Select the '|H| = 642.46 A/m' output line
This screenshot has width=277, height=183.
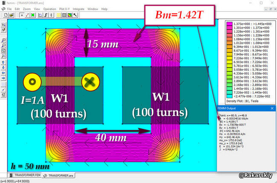(x=229, y=131)
